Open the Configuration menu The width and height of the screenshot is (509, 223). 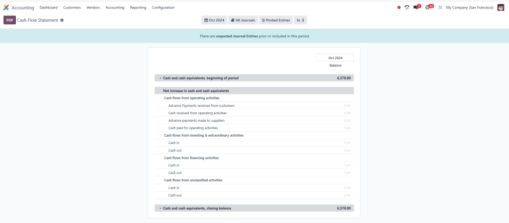click(163, 7)
